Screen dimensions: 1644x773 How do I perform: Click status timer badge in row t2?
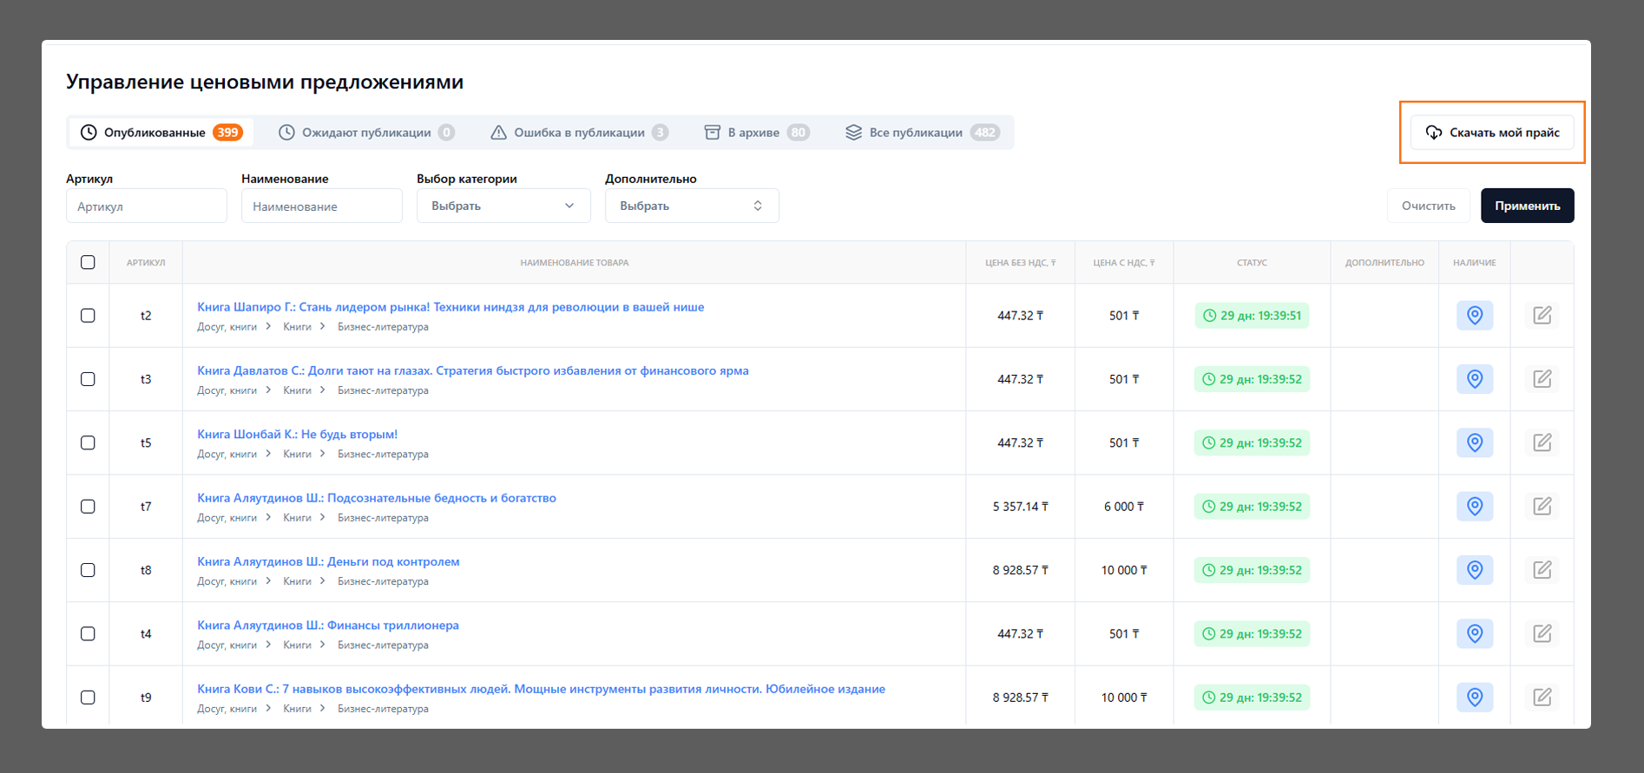(1252, 316)
